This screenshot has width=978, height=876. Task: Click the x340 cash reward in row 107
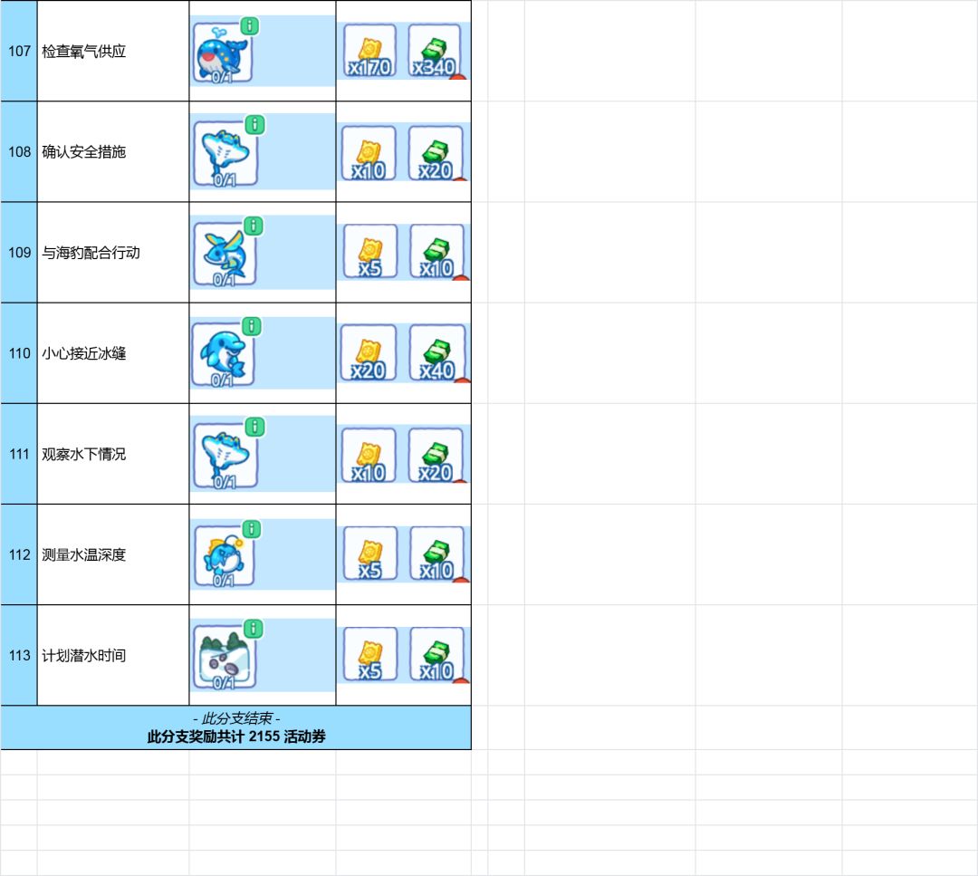pyautogui.click(x=435, y=51)
